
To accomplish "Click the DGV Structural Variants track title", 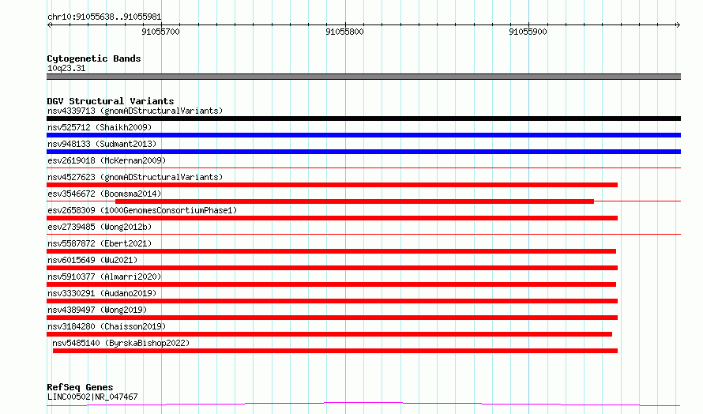I will click(111, 101).
